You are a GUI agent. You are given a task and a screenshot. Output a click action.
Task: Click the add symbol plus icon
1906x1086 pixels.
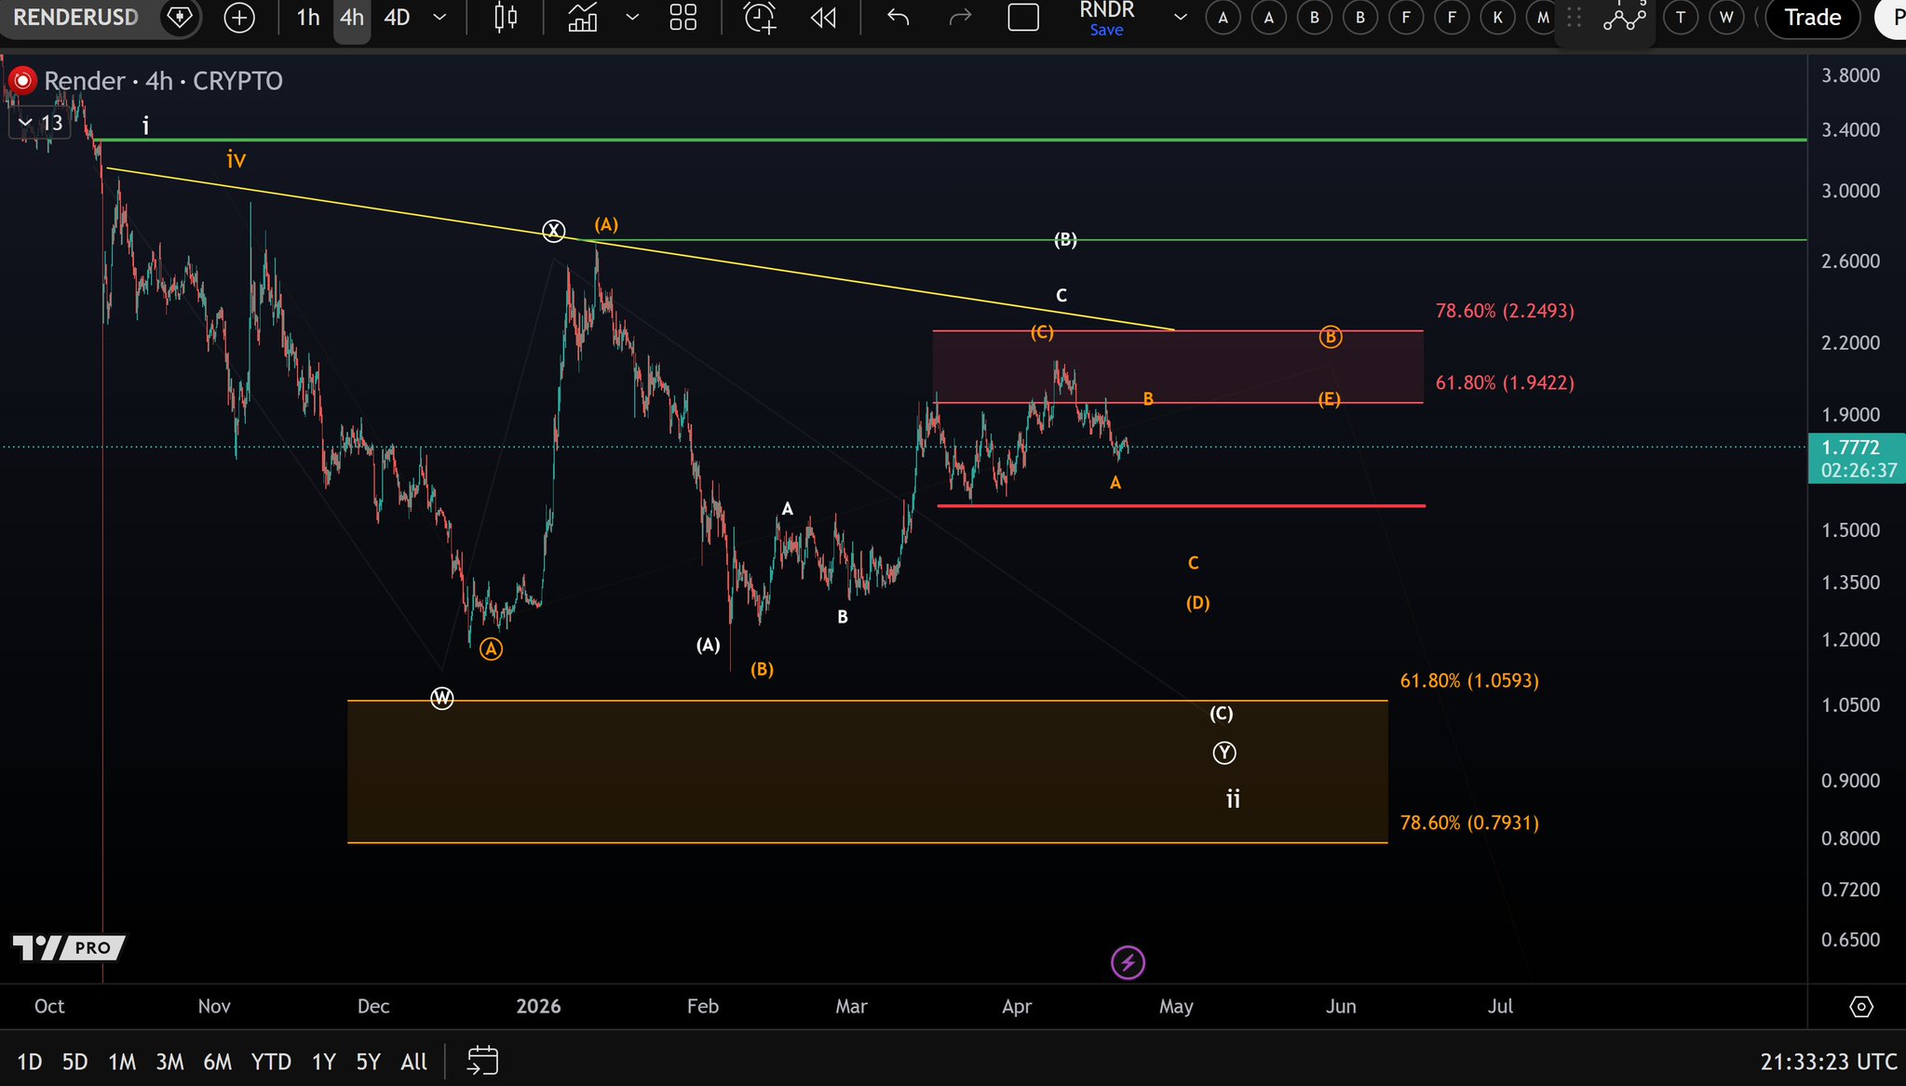coord(239,18)
